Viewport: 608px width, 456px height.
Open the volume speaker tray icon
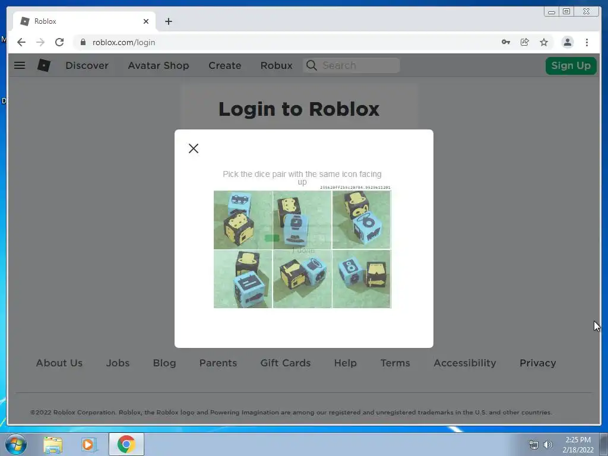[548, 445]
